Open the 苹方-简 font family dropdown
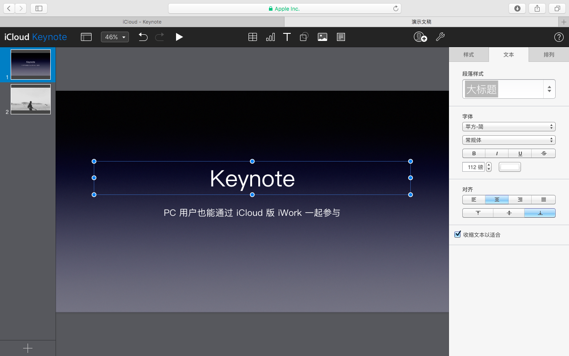The image size is (569, 356). point(509,126)
